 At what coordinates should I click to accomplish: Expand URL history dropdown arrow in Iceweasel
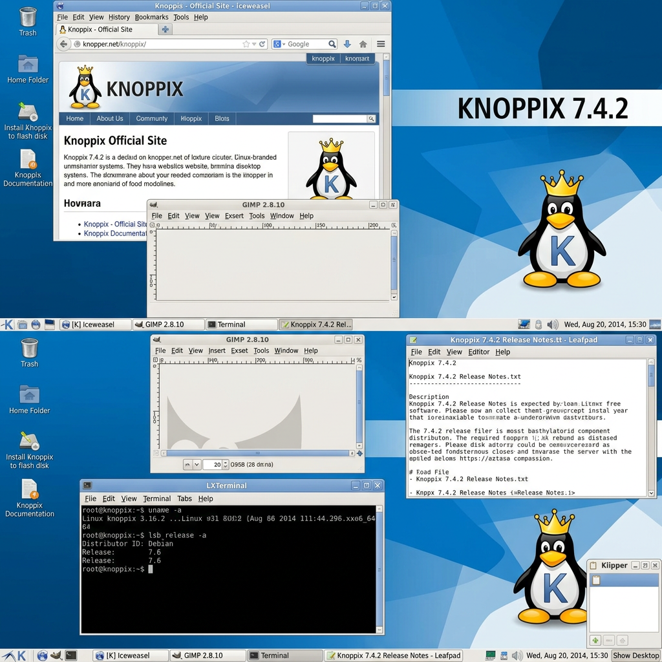click(254, 44)
